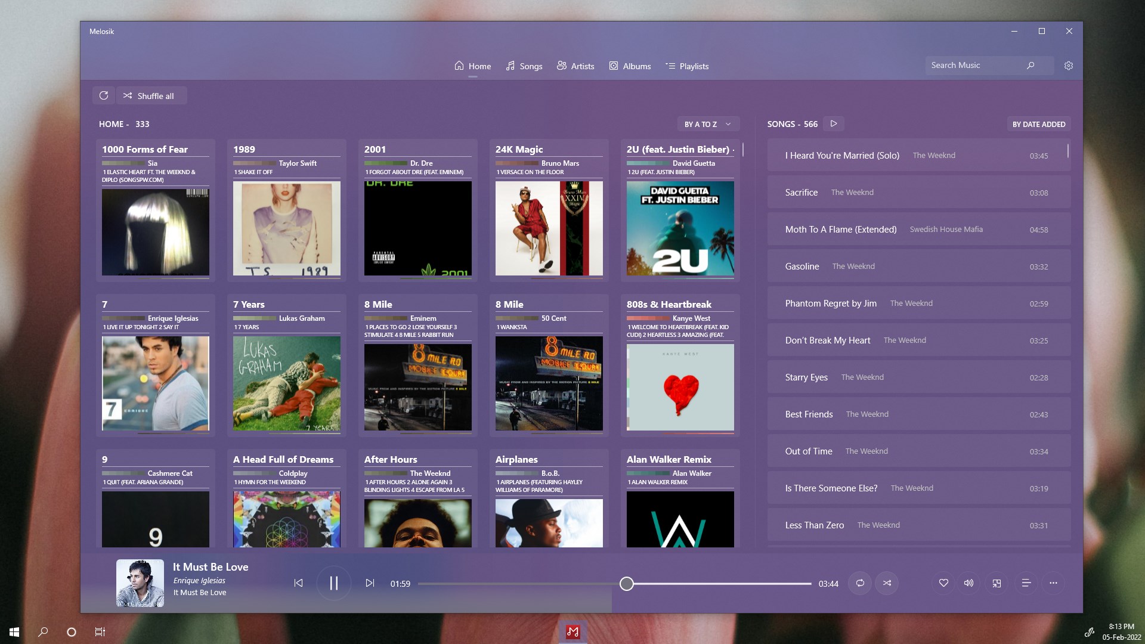Open 8 Mile album by 50 Cent

point(549,383)
